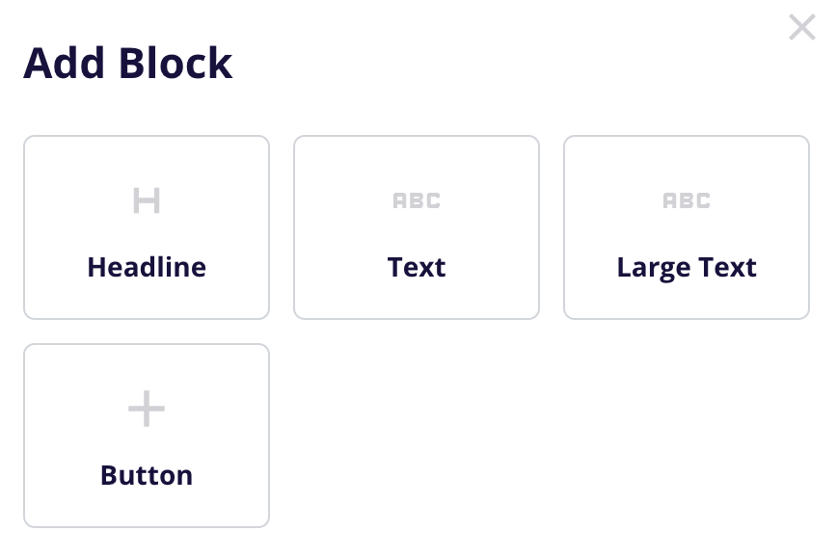This screenshot has height=557, width=837.
Task: Choose the Button label in bottom card
Action: click(x=147, y=475)
